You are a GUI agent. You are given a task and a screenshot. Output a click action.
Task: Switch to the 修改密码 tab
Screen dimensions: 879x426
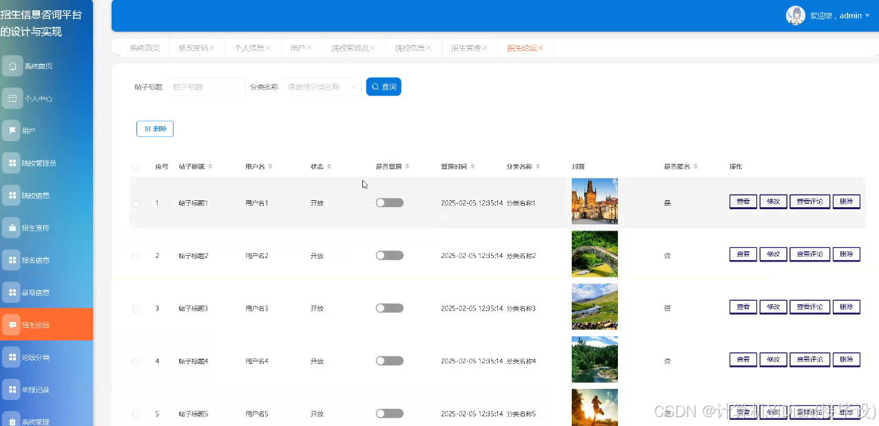tap(195, 47)
